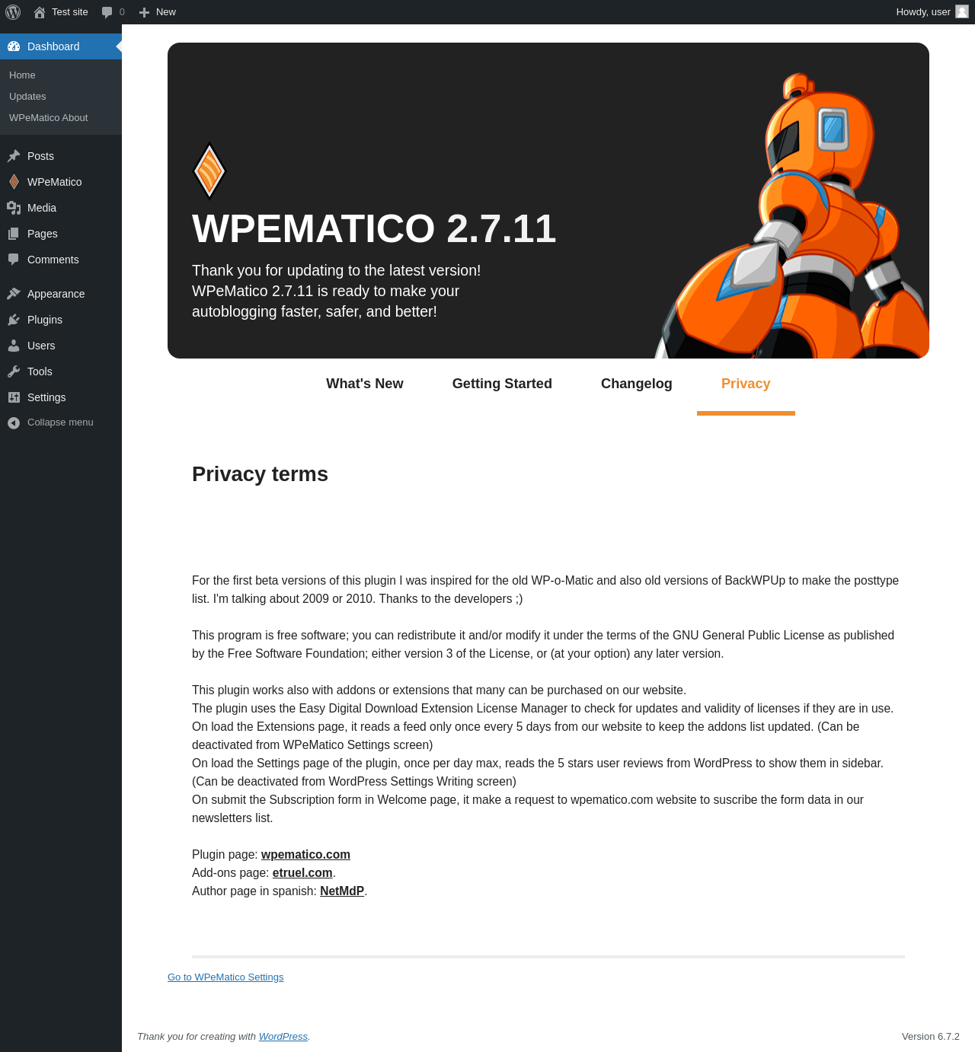The height and width of the screenshot is (1052, 975).
Task: Click the Test site name in admin bar
Action: click(x=70, y=12)
